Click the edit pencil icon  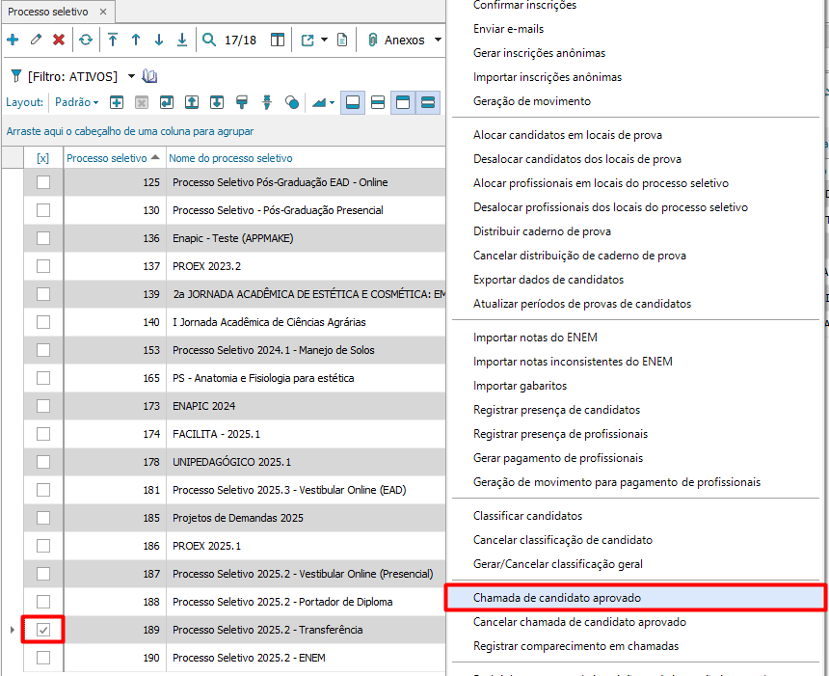(x=36, y=40)
